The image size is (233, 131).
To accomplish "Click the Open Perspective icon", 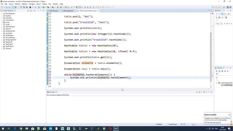I will click(224, 7).
